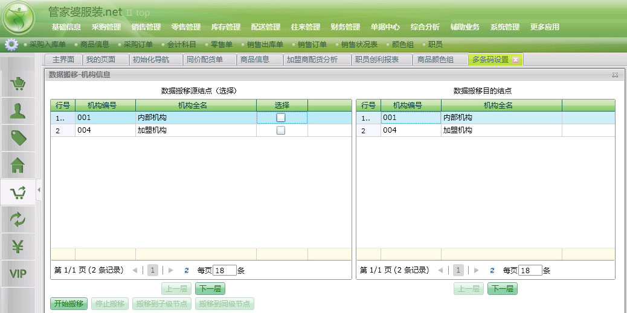Click the house sidebar icon
627x313 pixels.
[x=18, y=163]
